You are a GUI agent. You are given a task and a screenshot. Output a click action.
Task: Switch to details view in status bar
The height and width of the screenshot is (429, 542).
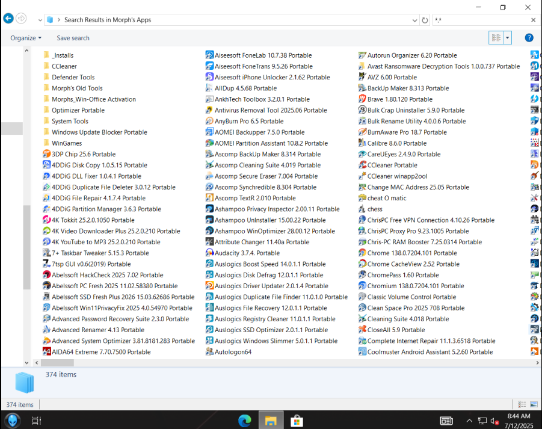[x=522, y=404]
